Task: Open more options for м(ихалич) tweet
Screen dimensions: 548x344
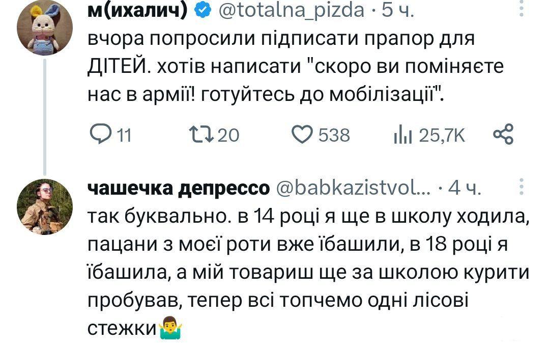Action: tap(520, 8)
